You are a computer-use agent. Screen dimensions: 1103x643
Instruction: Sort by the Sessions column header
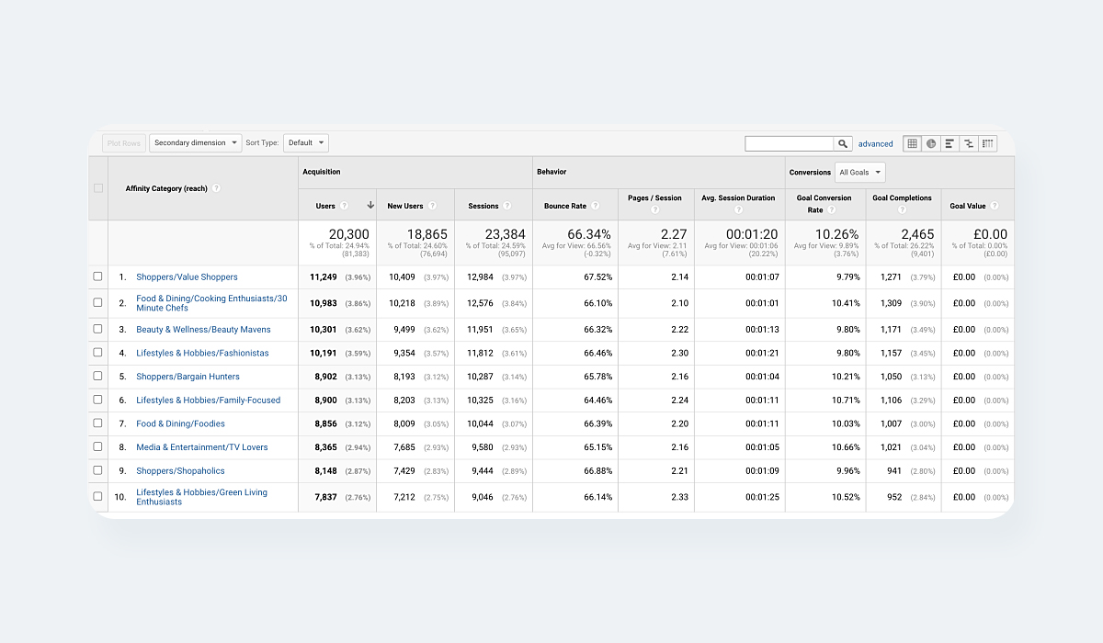483,206
